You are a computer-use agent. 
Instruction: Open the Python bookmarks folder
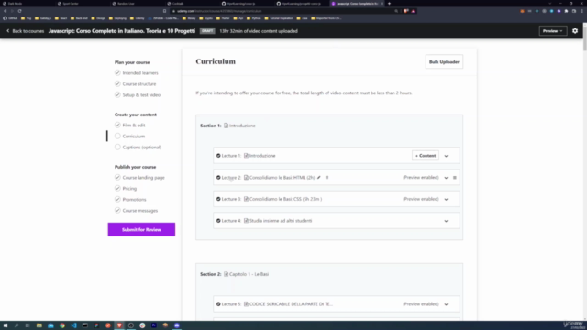(254, 18)
